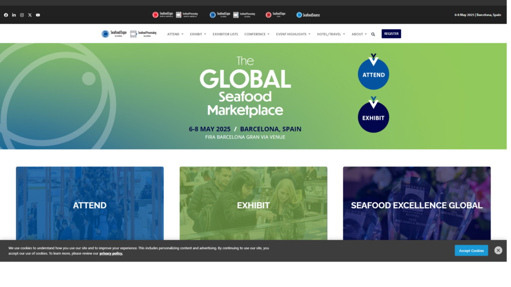Click the navy Exhibit circle in banner

click(373, 117)
